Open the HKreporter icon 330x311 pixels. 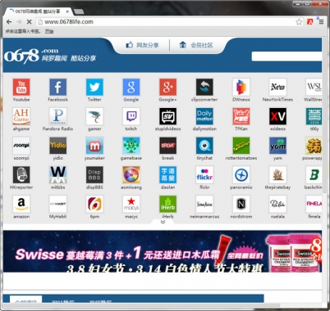click(x=21, y=174)
